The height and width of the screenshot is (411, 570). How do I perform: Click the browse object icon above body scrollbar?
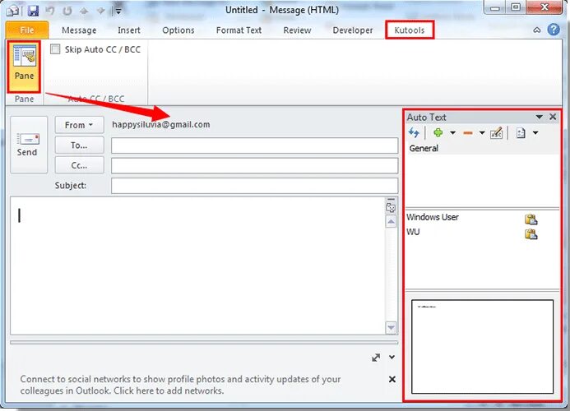(x=391, y=207)
